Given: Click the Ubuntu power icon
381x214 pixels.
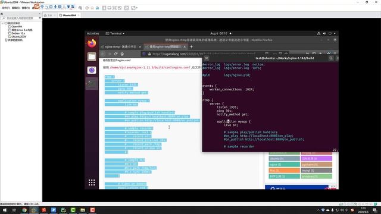Looking at the screenshot, I should (x=330, y=33).
